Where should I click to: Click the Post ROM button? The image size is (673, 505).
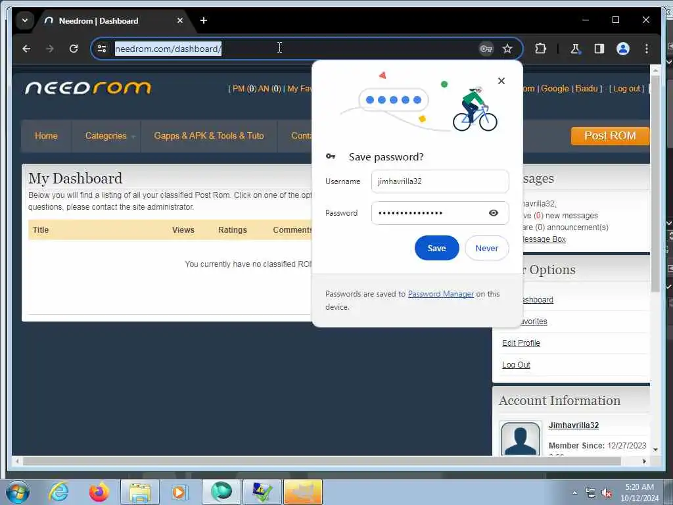610,135
